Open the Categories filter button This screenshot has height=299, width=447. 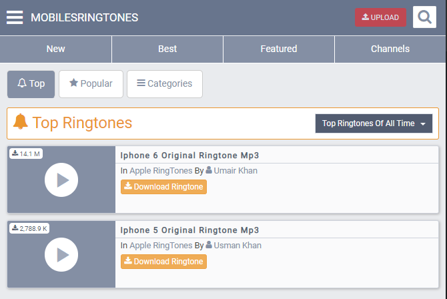point(165,84)
